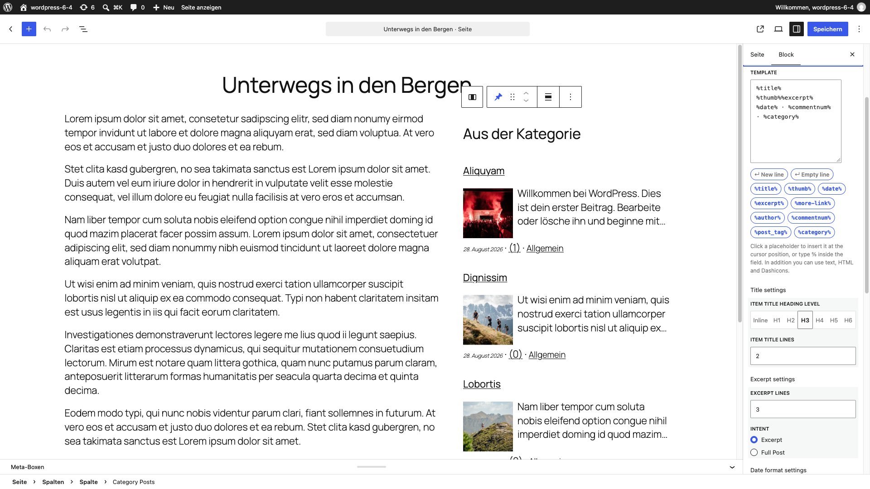
Task: Set item title heading level to H5
Action: [834, 320]
